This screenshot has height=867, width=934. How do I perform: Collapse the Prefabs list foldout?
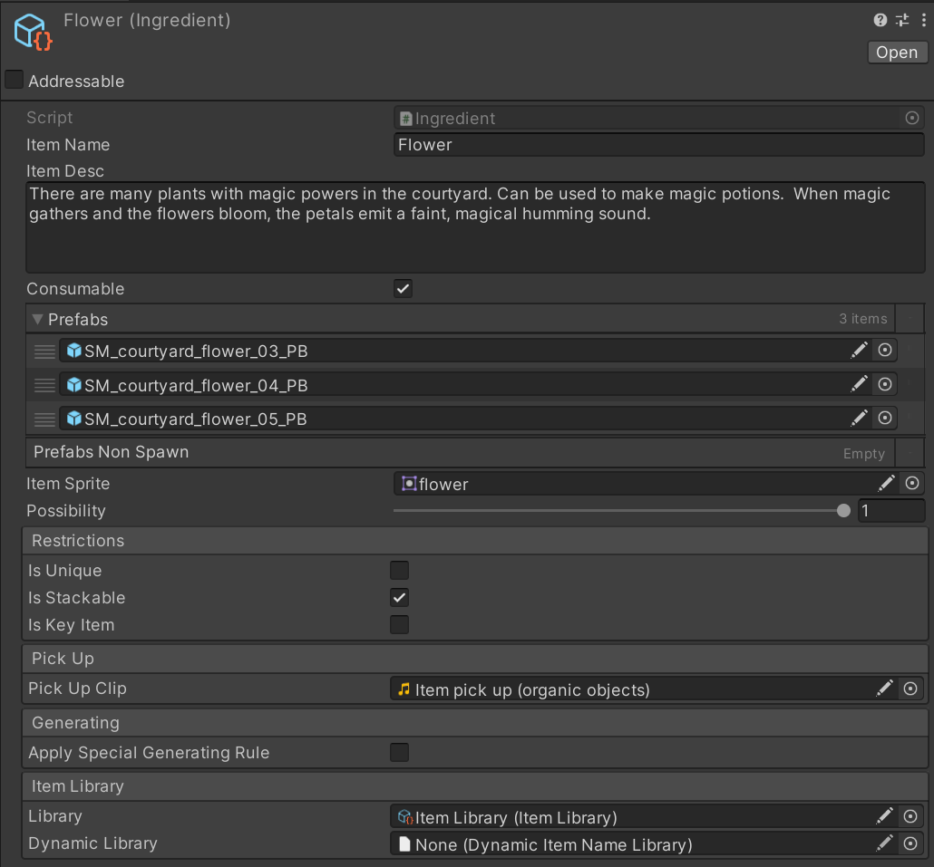38,319
